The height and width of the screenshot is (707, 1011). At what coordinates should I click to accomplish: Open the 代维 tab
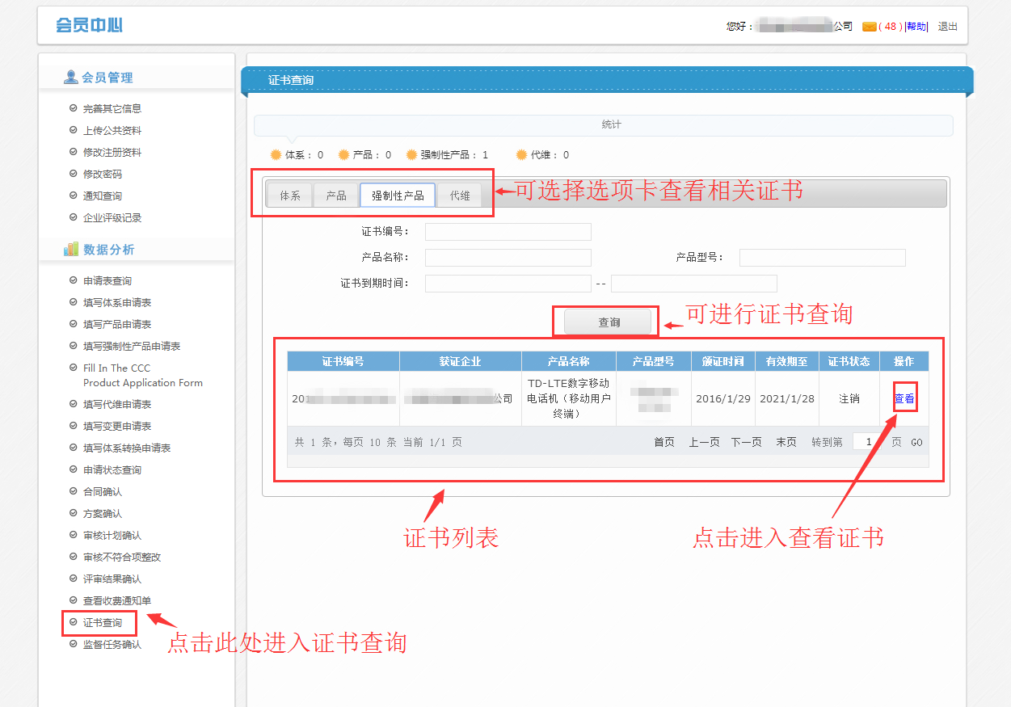click(x=460, y=196)
